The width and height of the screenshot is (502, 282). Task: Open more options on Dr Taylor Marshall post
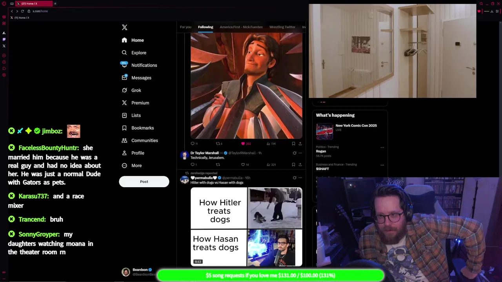(x=300, y=153)
